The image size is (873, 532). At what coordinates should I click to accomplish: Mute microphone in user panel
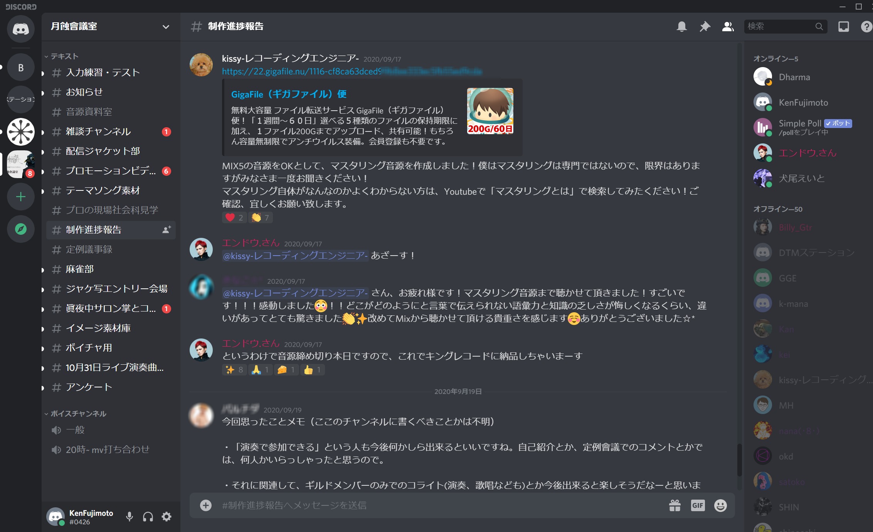pos(130,517)
